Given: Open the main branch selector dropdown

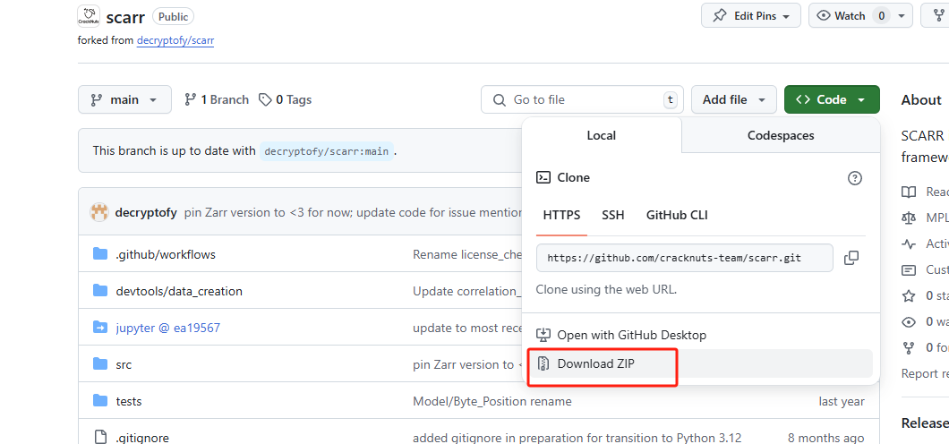Looking at the screenshot, I should [124, 99].
